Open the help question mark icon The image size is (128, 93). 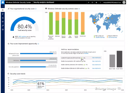pyautogui.click(x=100, y=3)
